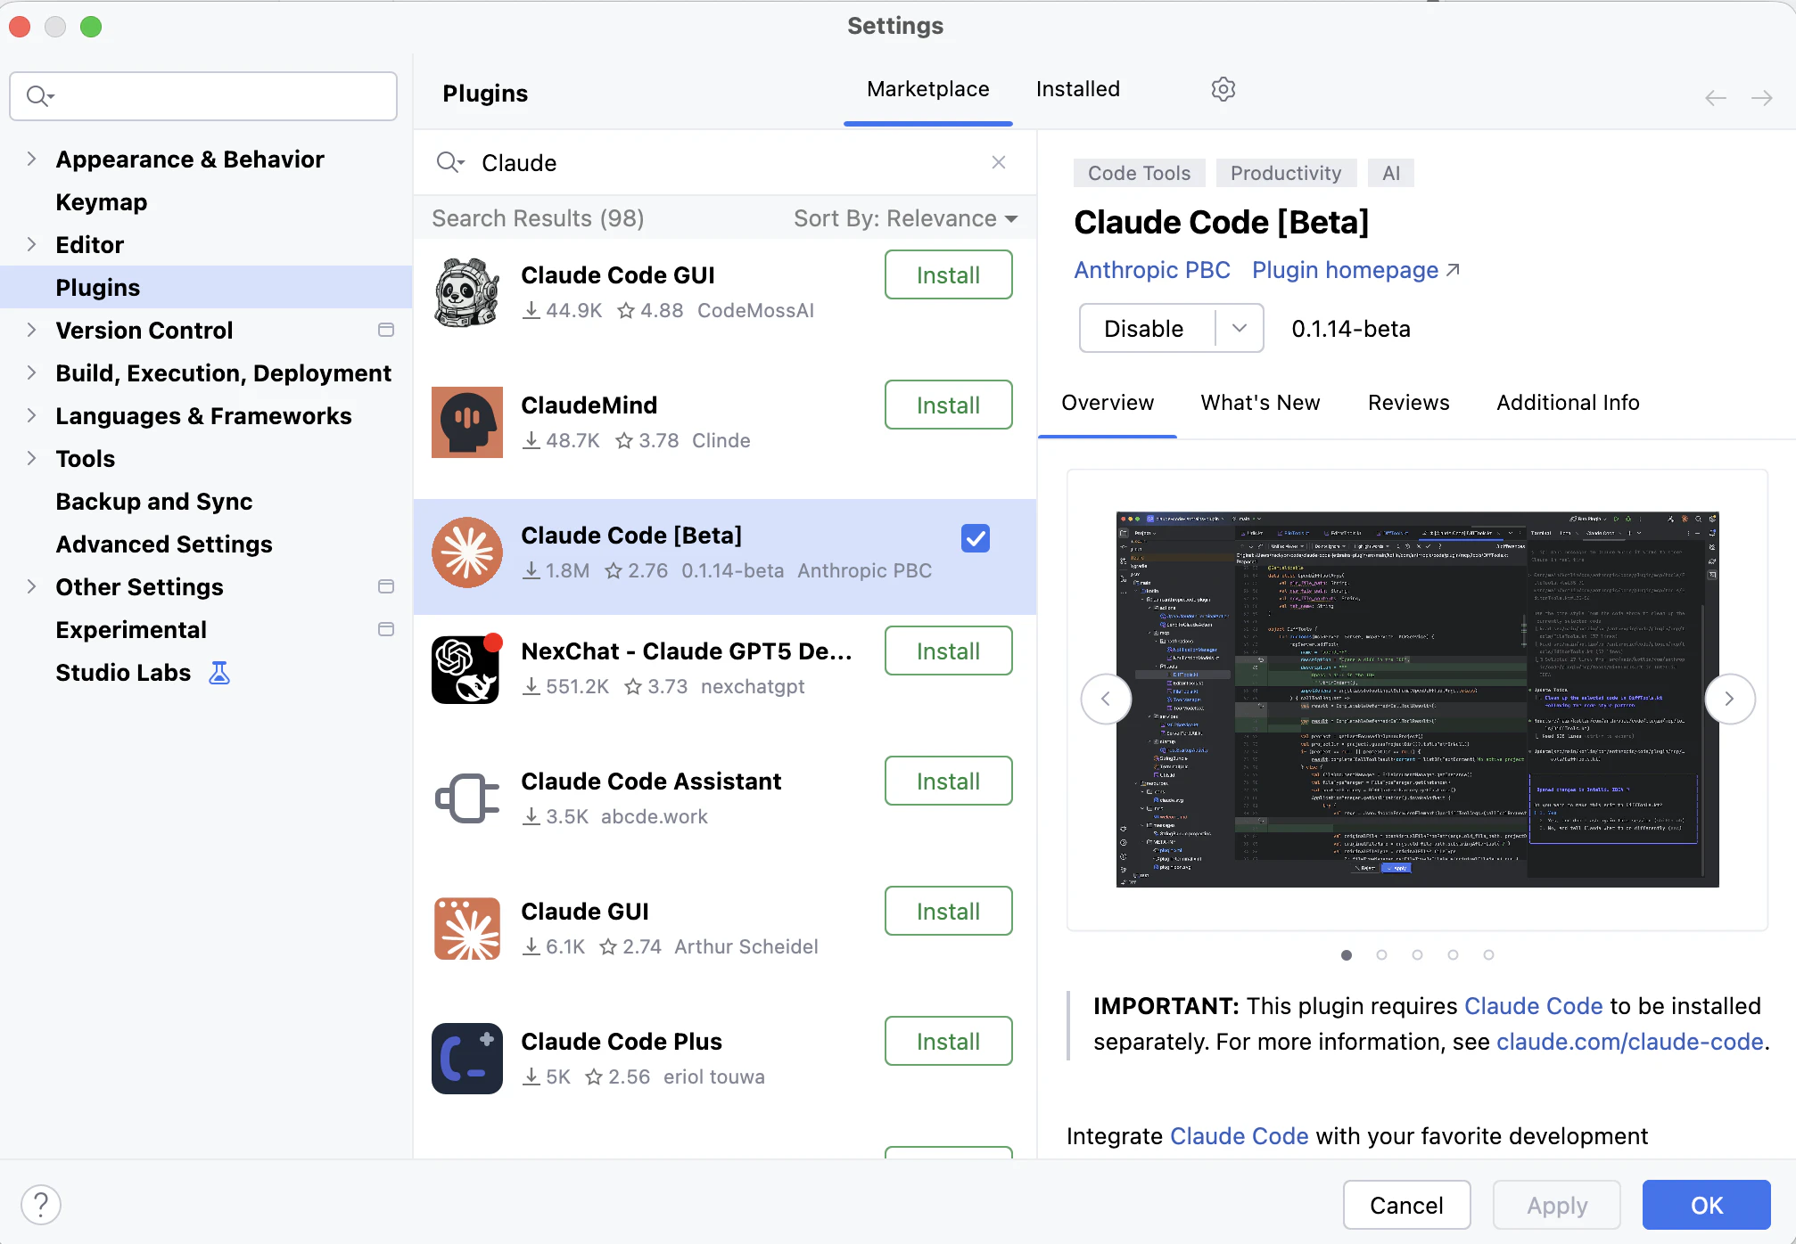Click project-level icon beside Experimental
The height and width of the screenshot is (1244, 1796).
pyautogui.click(x=386, y=629)
